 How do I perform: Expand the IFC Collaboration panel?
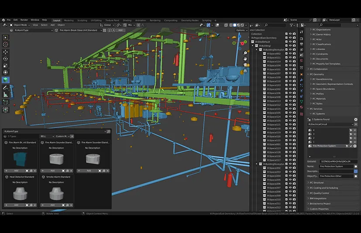[319, 69]
